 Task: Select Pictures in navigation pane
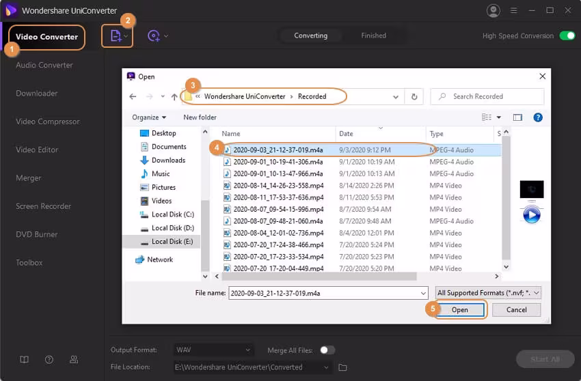(158, 187)
